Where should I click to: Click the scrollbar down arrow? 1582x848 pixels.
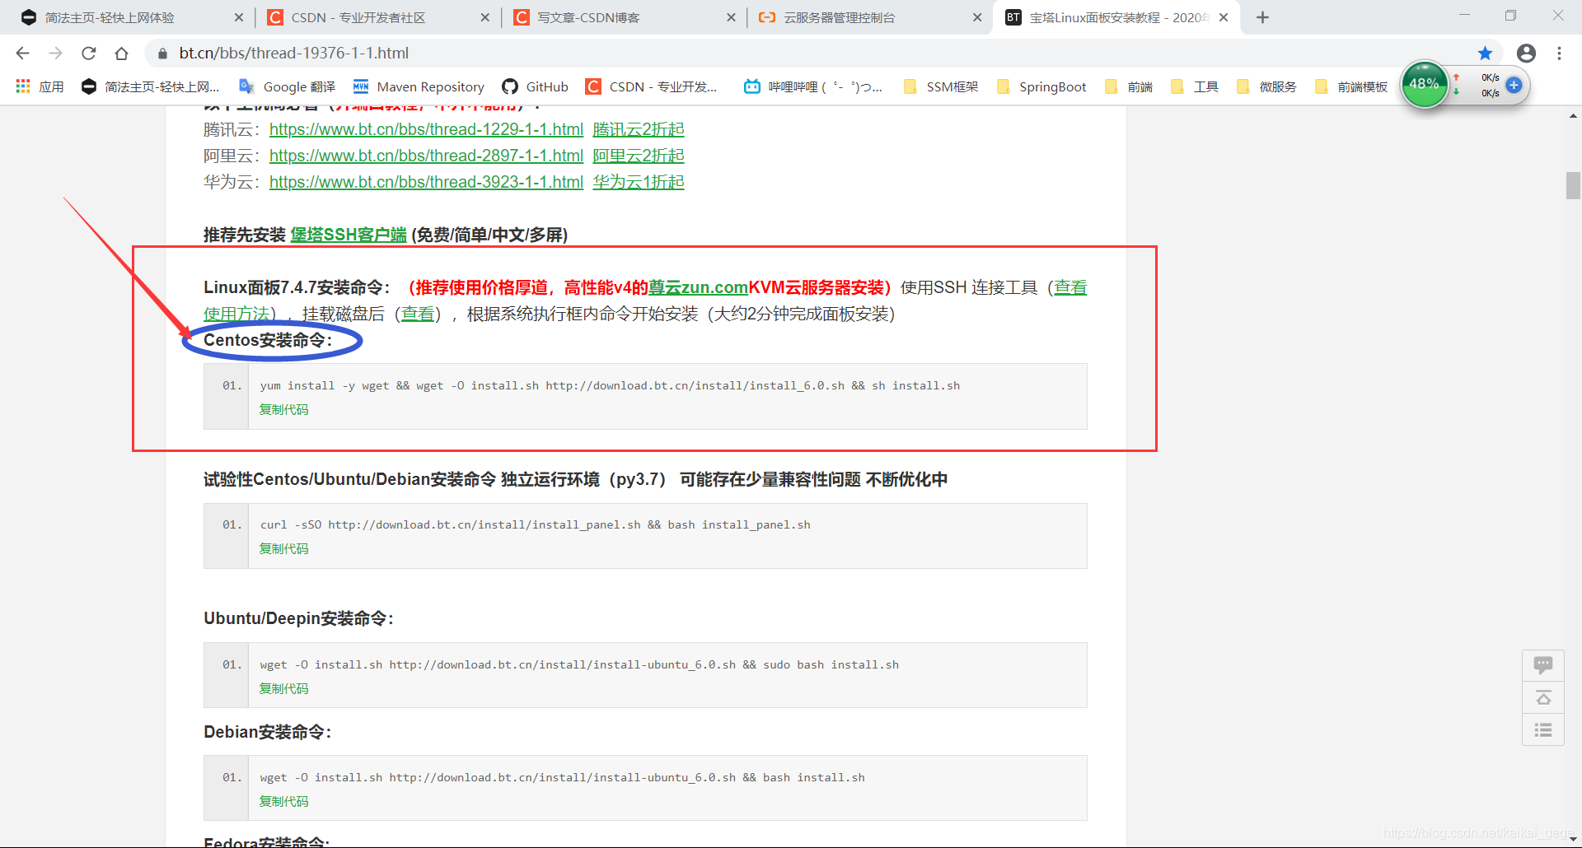point(1573,839)
